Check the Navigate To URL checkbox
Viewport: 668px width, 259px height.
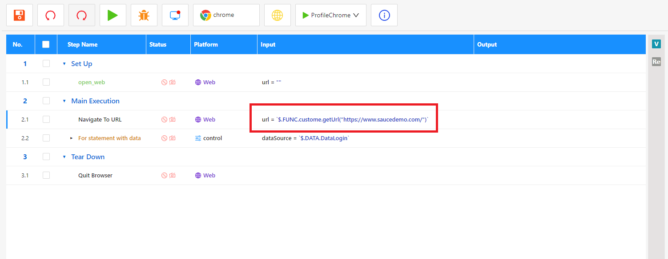click(x=46, y=119)
